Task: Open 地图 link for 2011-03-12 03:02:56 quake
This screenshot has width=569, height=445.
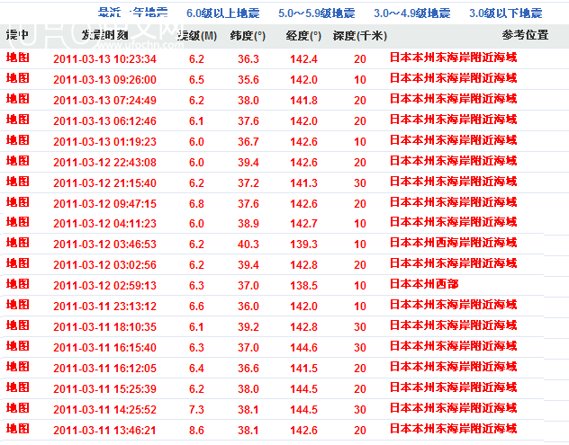Action: coord(18,263)
